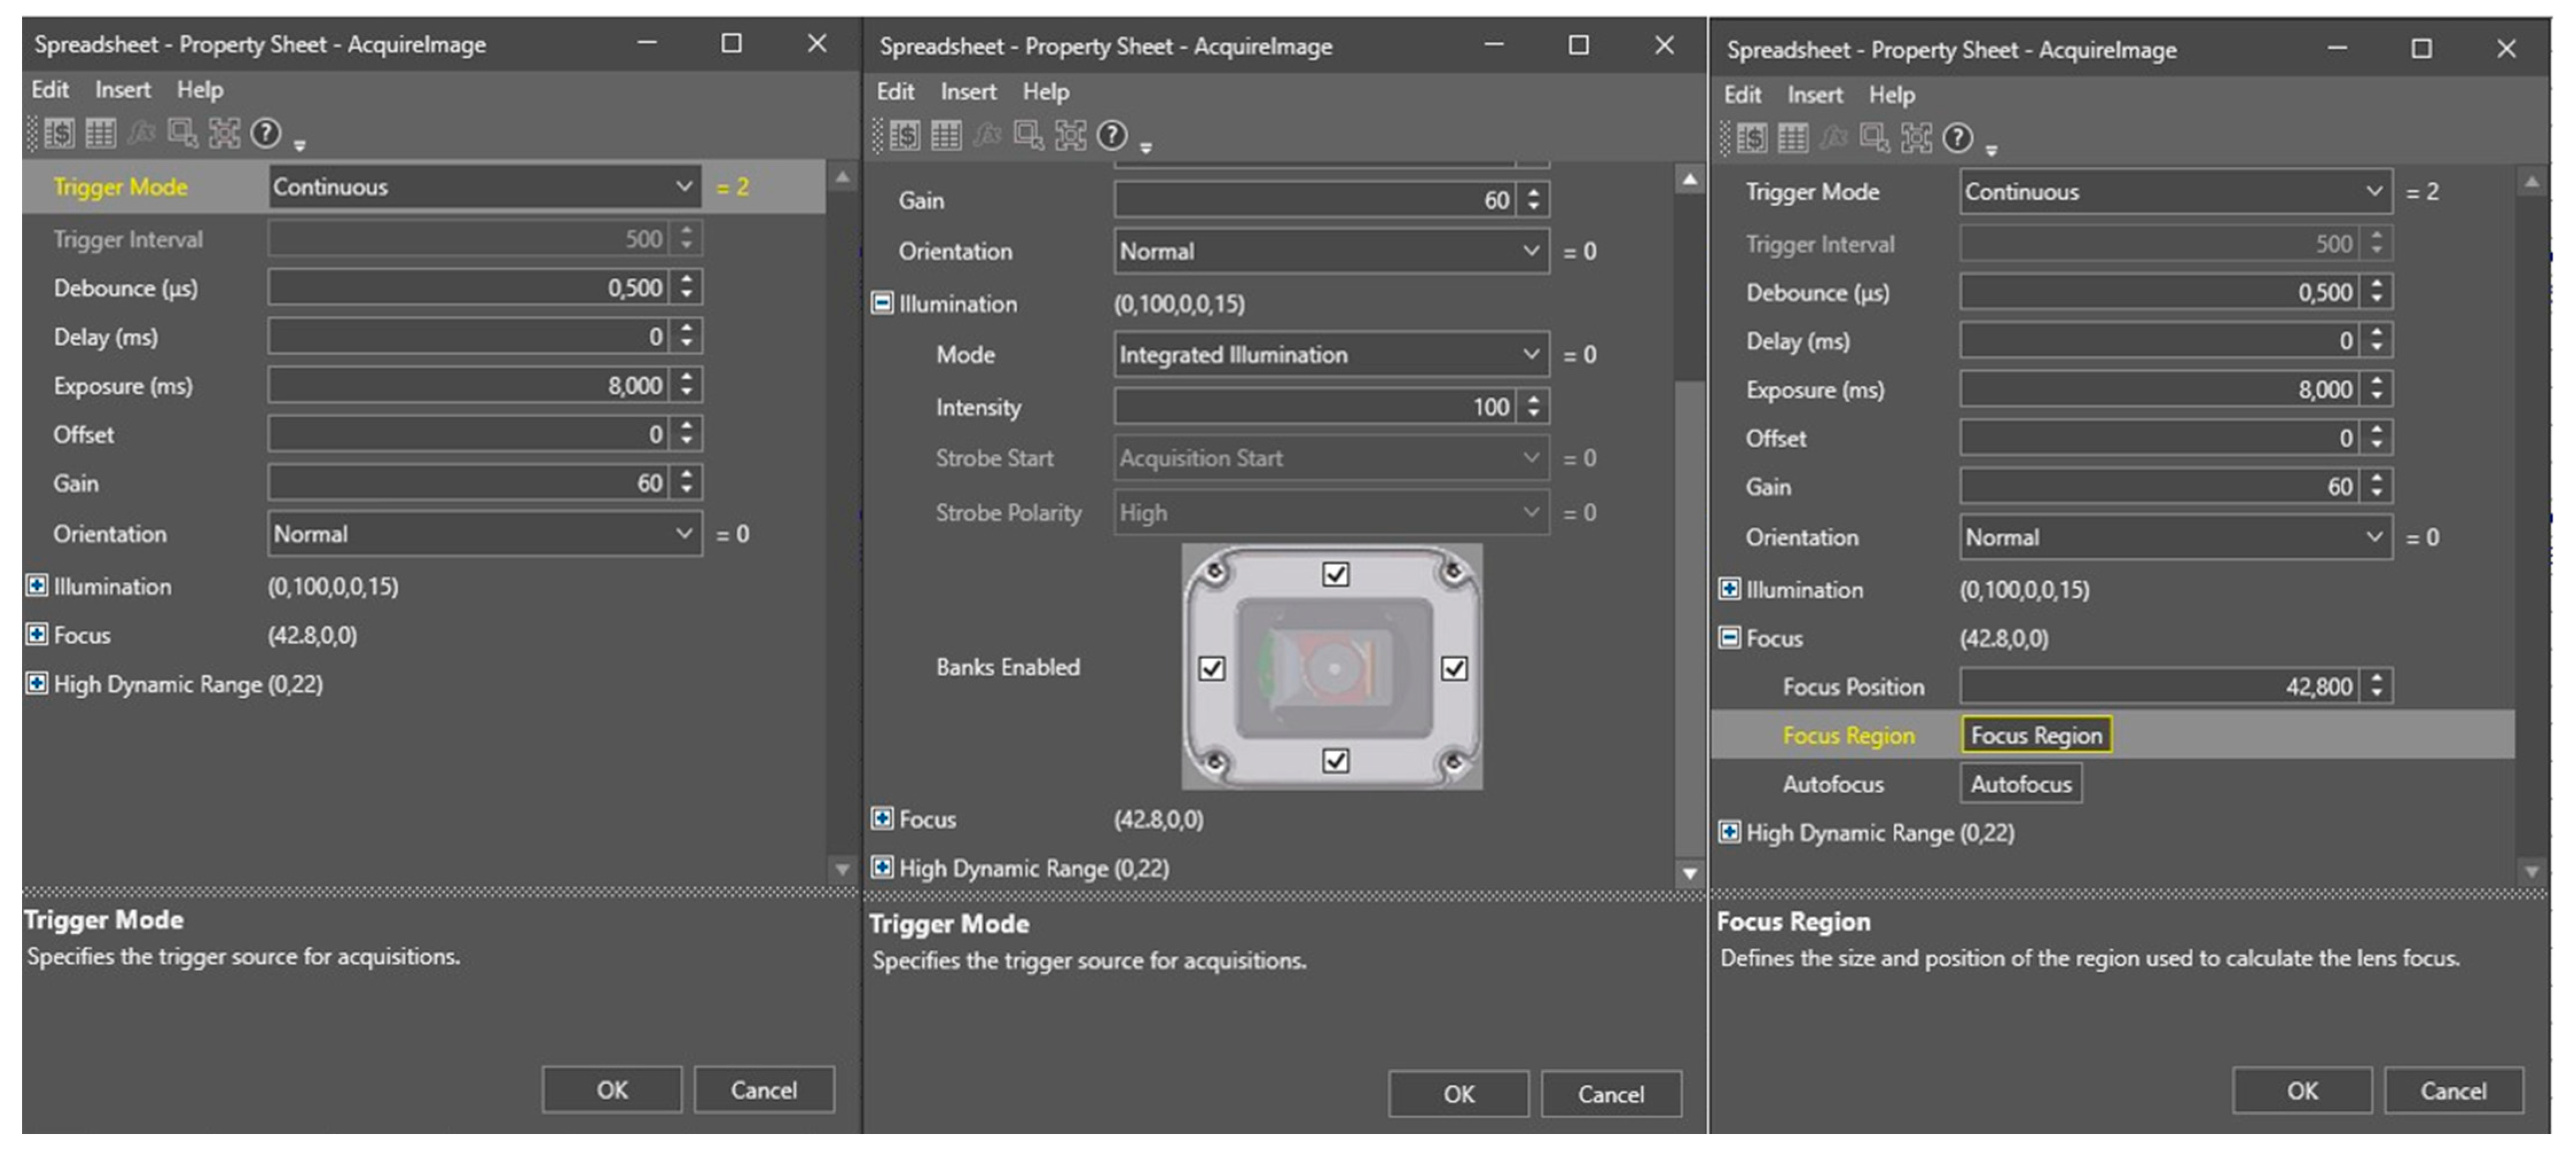Click the fx function icon in right window toolbar
The image size is (2576, 1152).
[x=1833, y=138]
